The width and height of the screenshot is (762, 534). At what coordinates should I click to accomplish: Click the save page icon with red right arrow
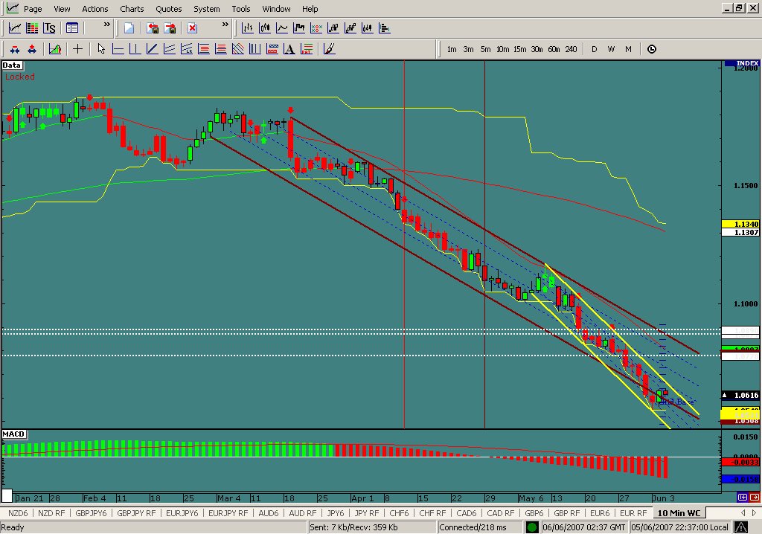click(x=170, y=28)
